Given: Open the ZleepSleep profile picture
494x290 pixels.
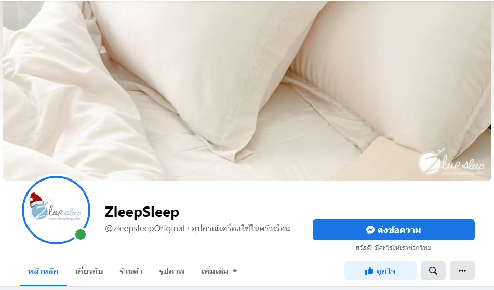Looking at the screenshot, I should pyautogui.click(x=56, y=210).
